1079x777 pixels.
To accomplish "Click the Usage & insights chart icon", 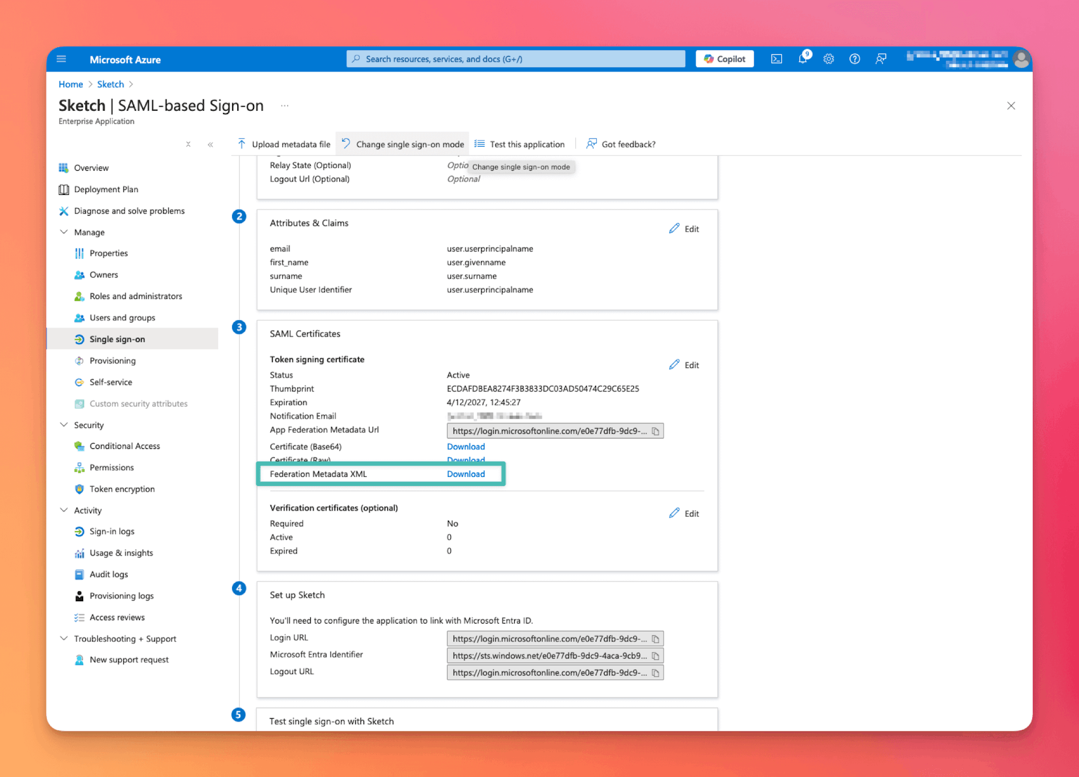I will click(x=79, y=553).
